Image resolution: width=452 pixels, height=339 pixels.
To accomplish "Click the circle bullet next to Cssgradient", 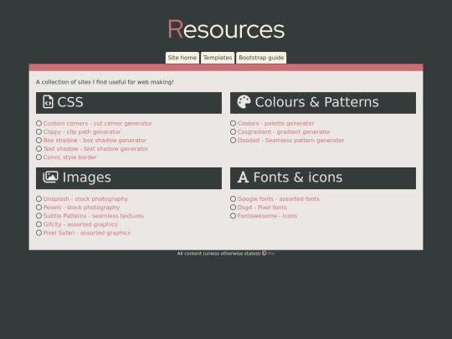I will [x=234, y=131].
